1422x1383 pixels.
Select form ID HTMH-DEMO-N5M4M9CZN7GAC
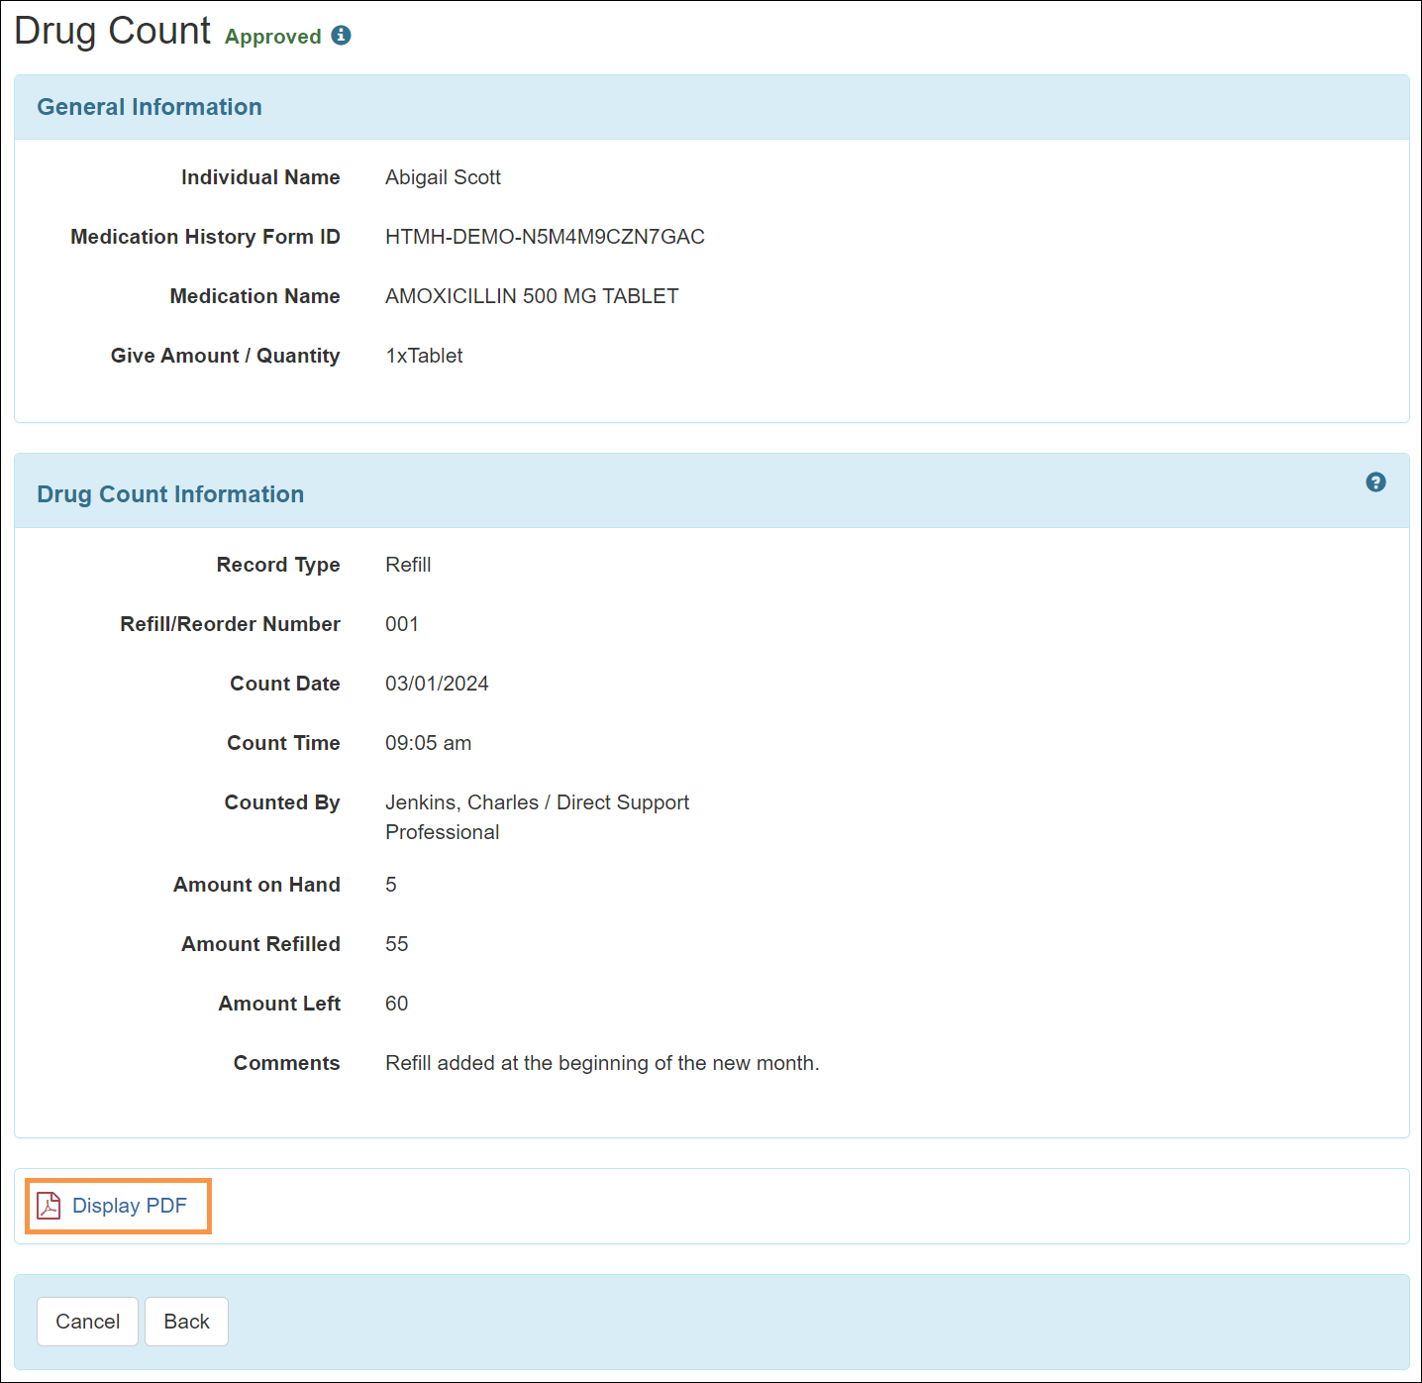pos(545,237)
